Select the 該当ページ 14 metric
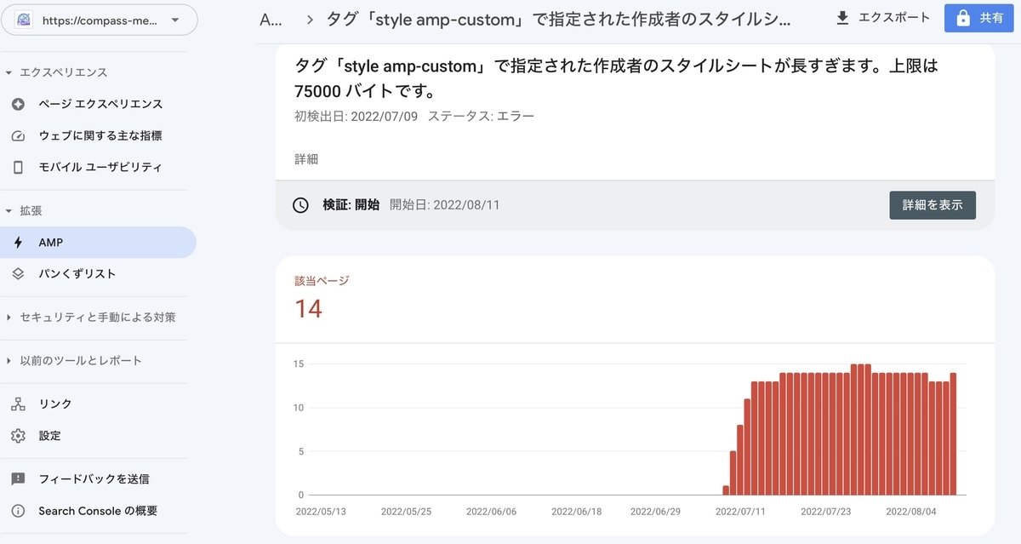Viewport: 1021px width, 544px height. (x=322, y=299)
